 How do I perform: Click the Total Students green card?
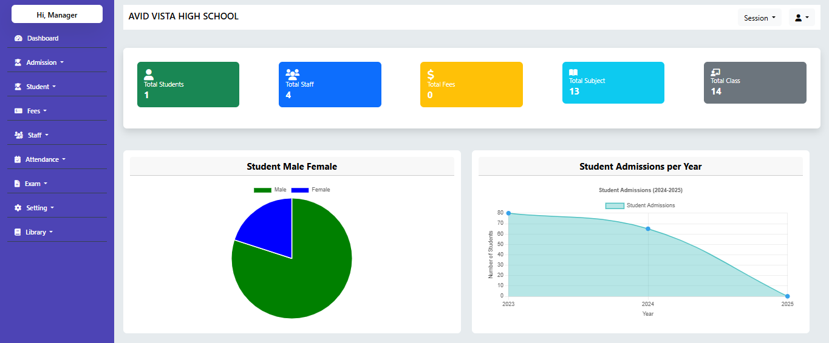tap(188, 84)
